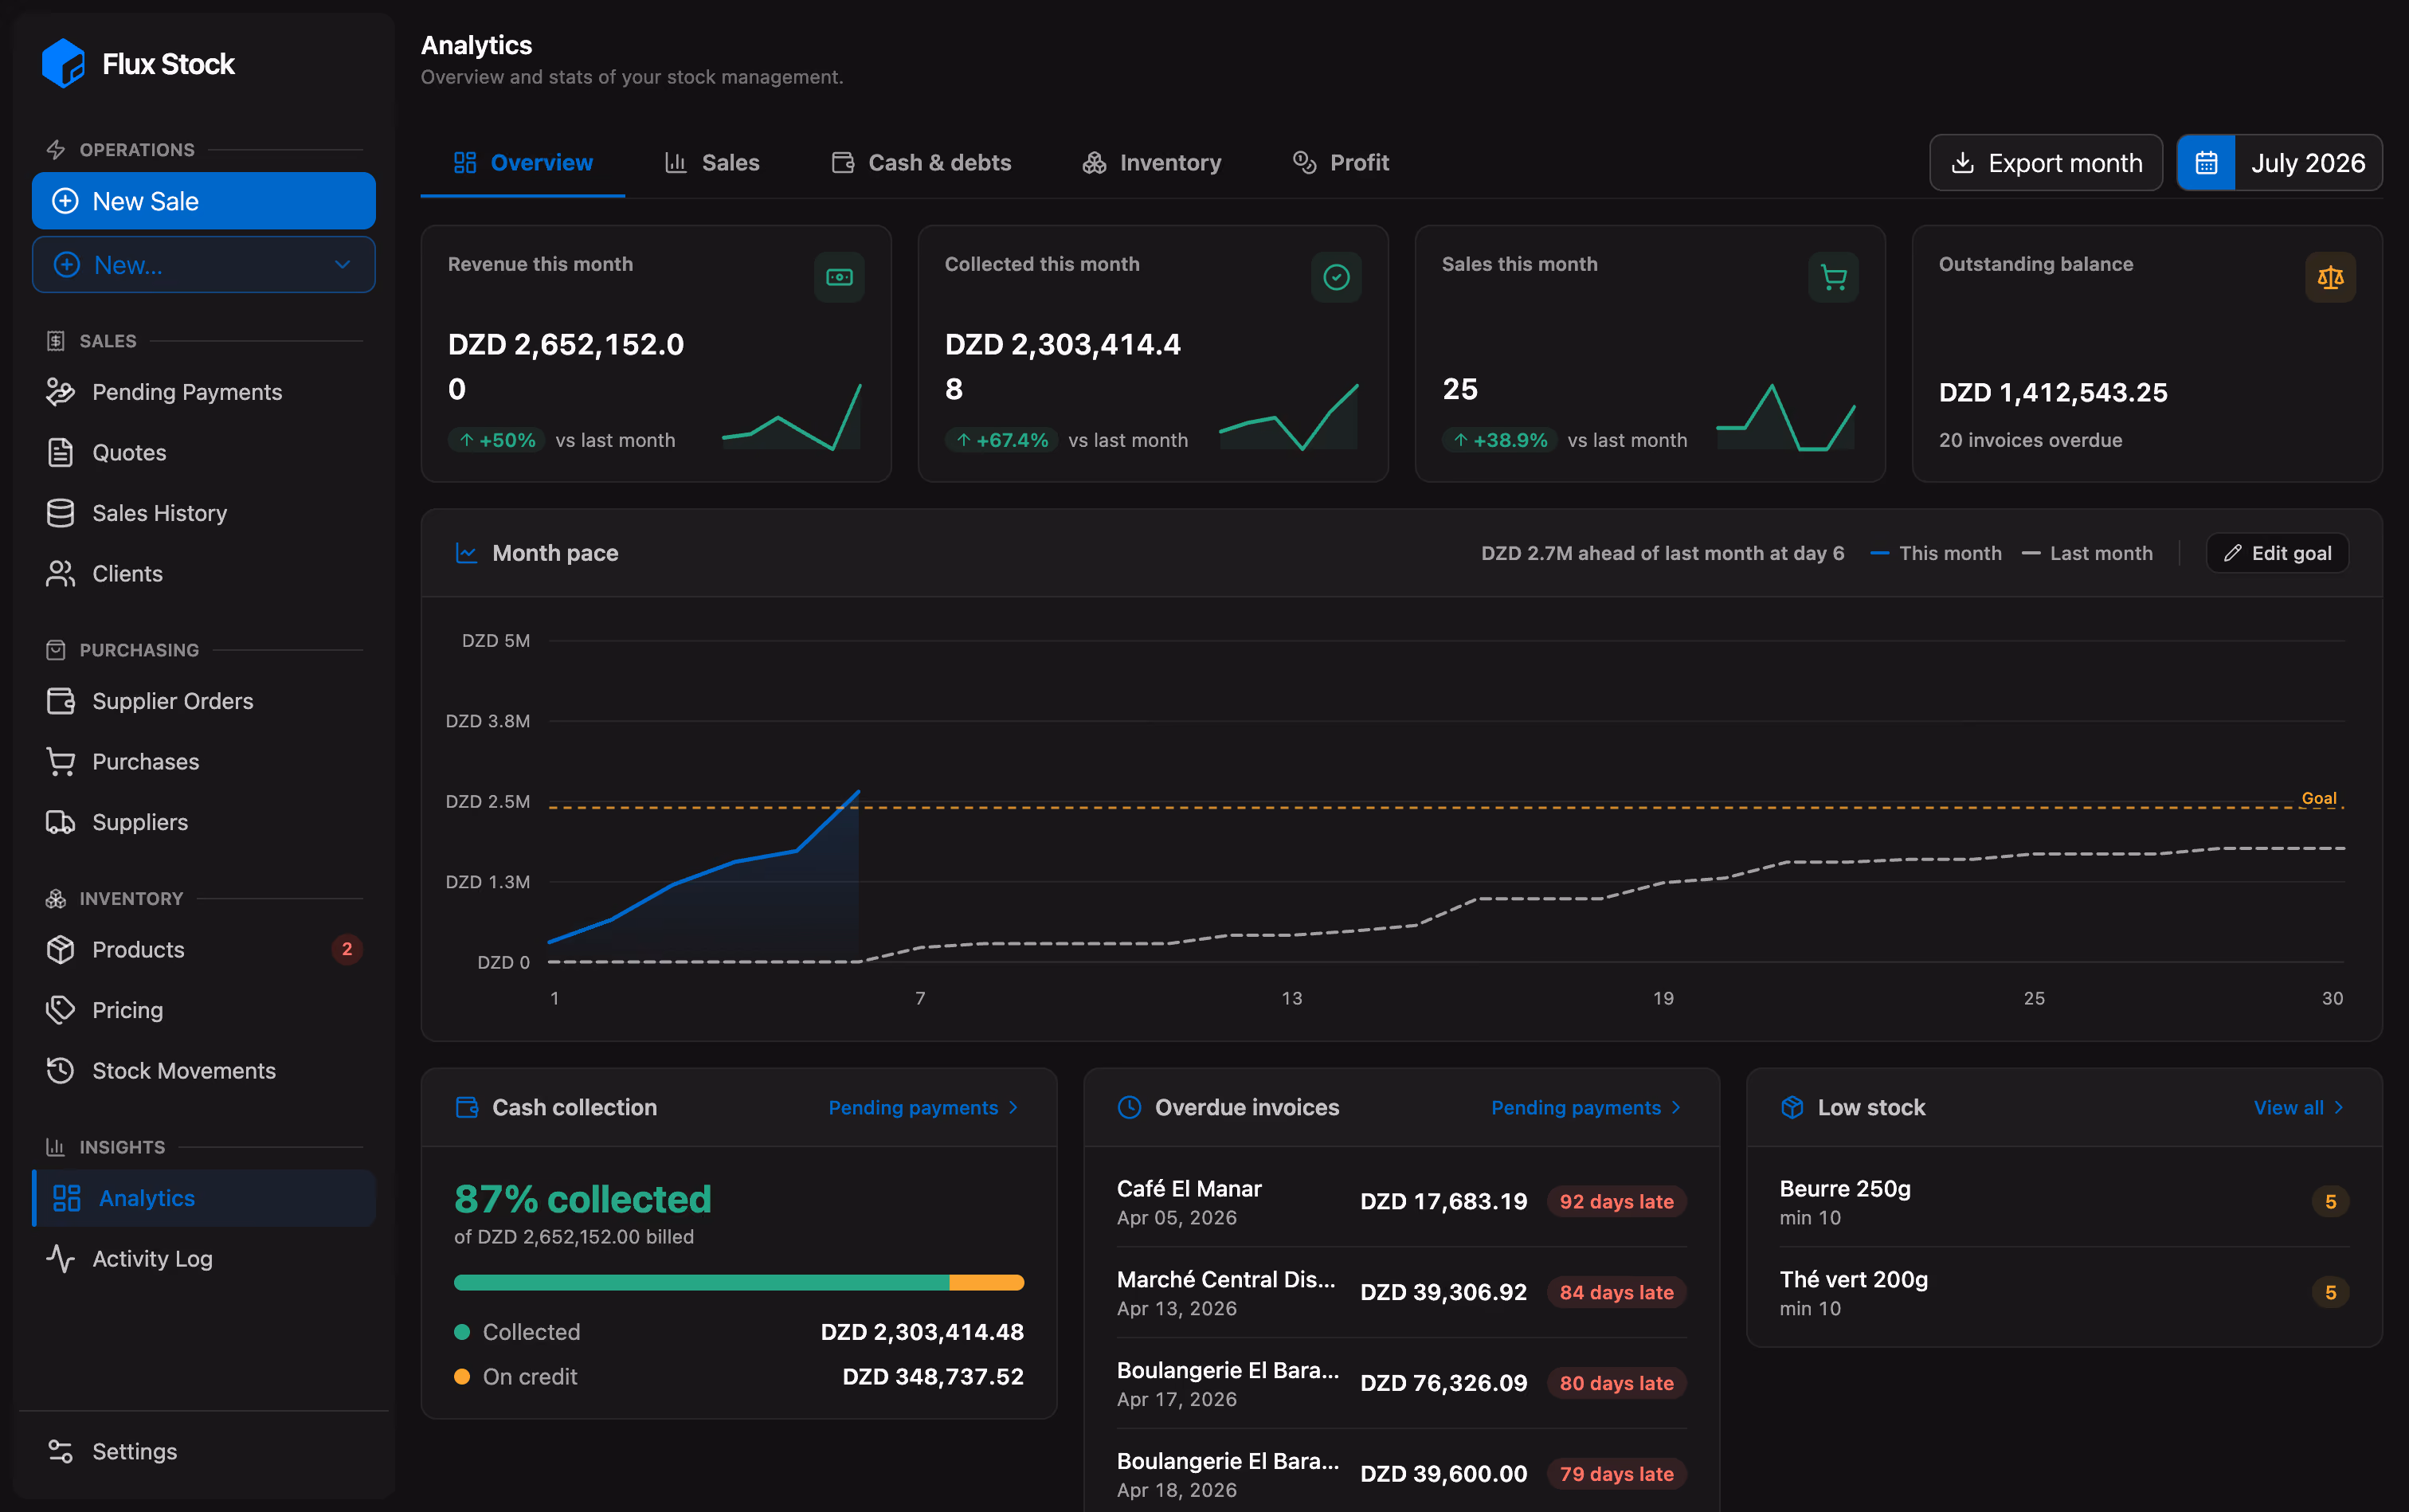
Task: Click the Flux Stock cube logo
Action: pos(63,63)
